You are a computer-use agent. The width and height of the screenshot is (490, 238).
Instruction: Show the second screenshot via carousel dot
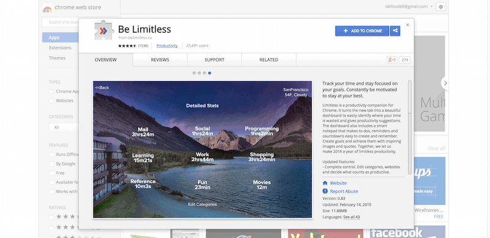tap(200, 73)
